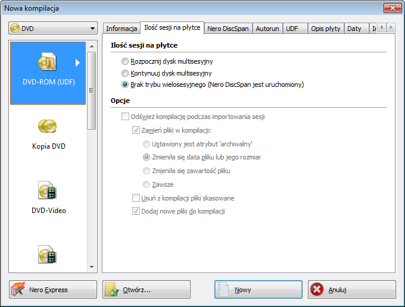Click the white arrow on DVD-ROM (UDF) item

coord(77,62)
